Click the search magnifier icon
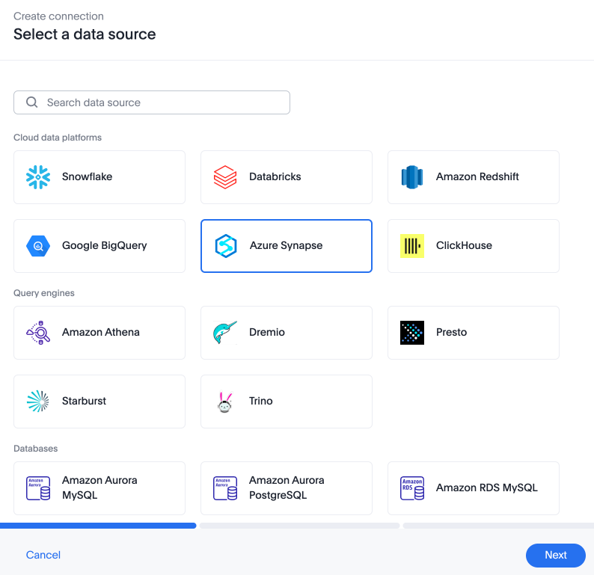The width and height of the screenshot is (594, 575). [32, 102]
